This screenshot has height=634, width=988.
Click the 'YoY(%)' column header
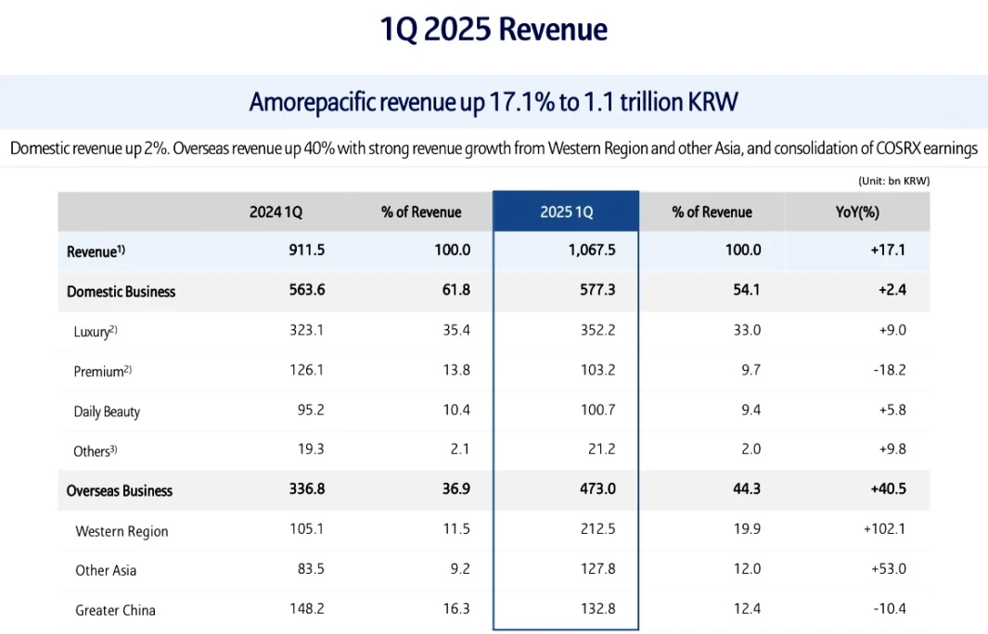(857, 212)
